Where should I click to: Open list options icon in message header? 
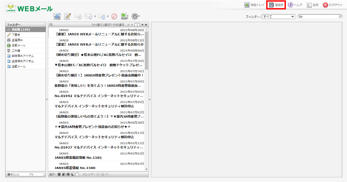point(51,25)
